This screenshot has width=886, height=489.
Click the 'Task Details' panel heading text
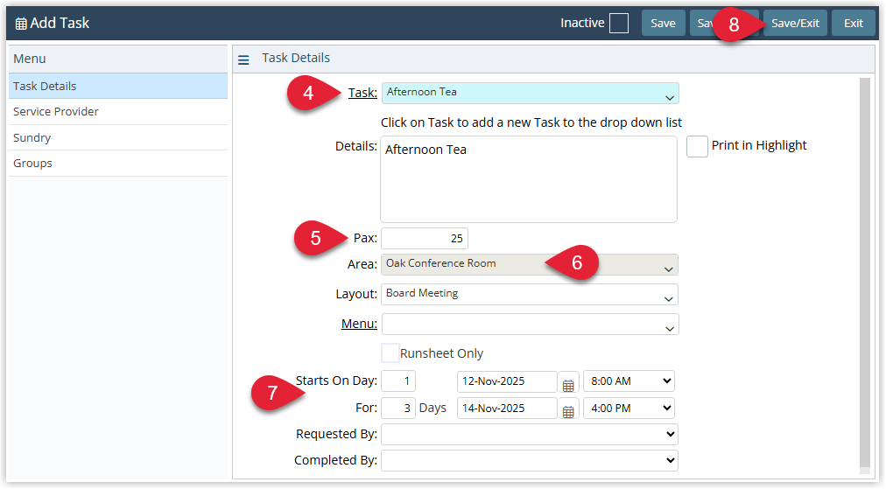pos(296,58)
